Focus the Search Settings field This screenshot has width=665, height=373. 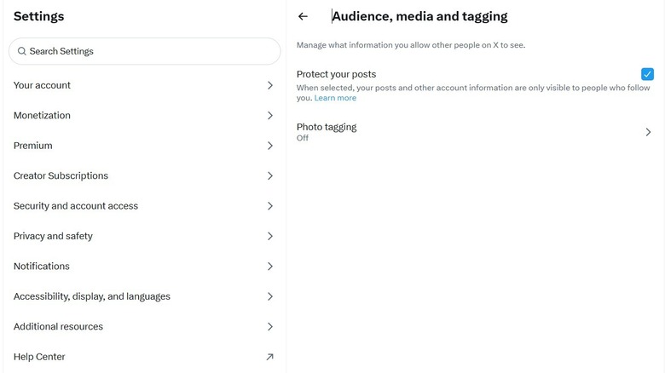click(145, 51)
